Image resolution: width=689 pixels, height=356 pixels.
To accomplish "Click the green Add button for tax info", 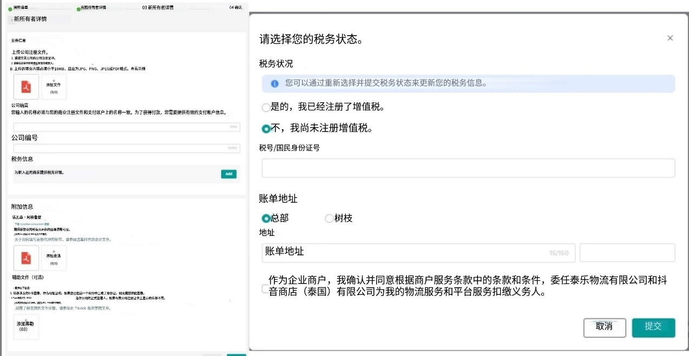I will point(228,174).
